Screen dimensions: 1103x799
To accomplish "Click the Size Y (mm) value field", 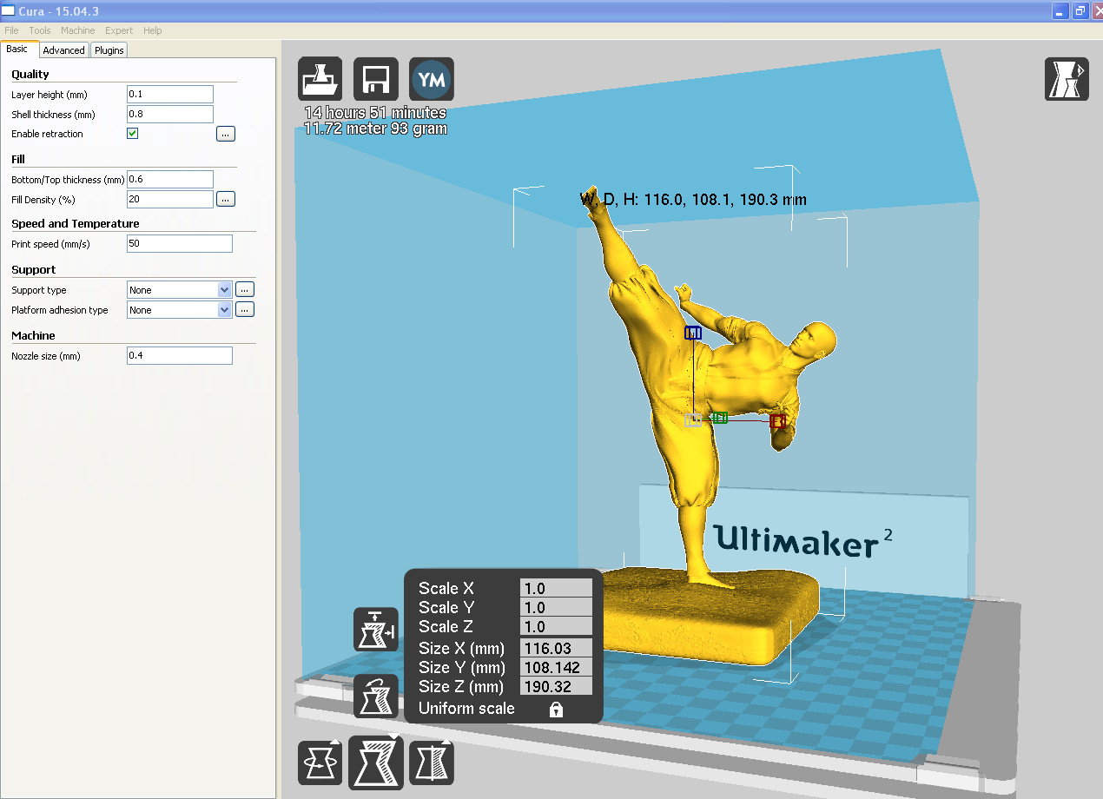I will (556, 667).
